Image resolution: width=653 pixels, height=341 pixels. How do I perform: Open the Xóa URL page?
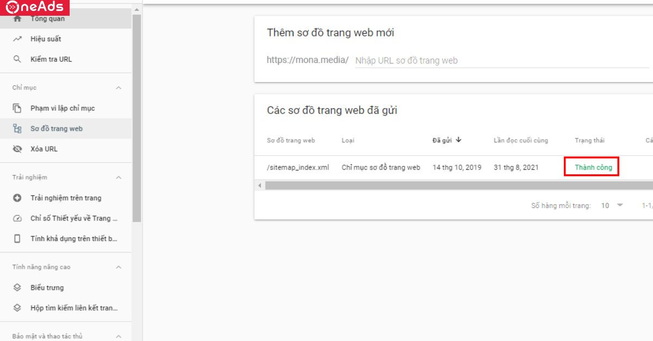pos(66,149)
